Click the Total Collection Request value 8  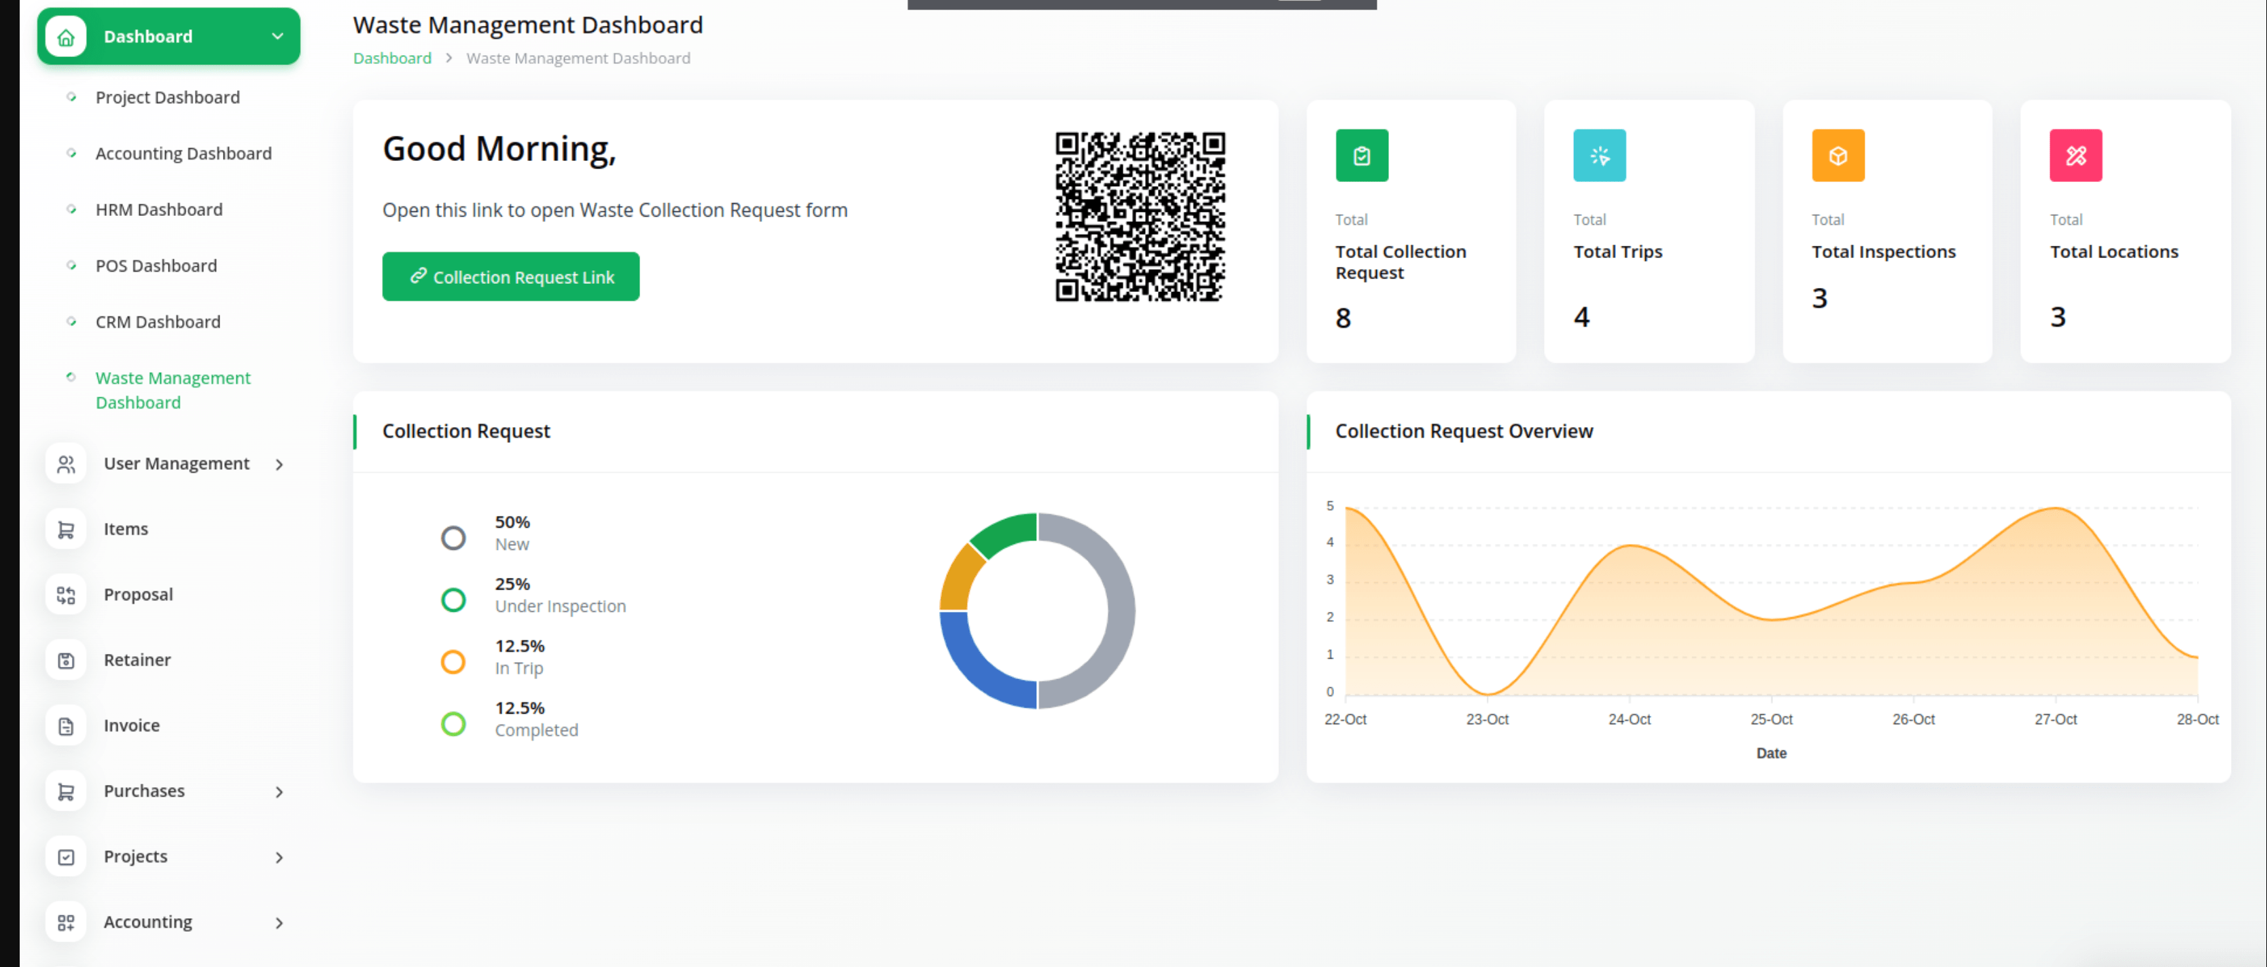(1343, 318)
